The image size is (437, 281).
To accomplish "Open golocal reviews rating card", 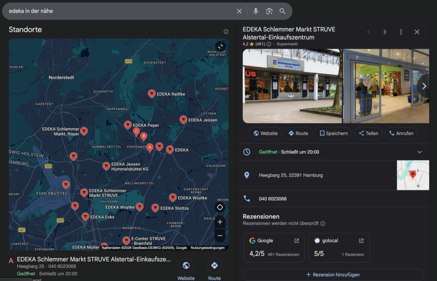I will [339, 247].
